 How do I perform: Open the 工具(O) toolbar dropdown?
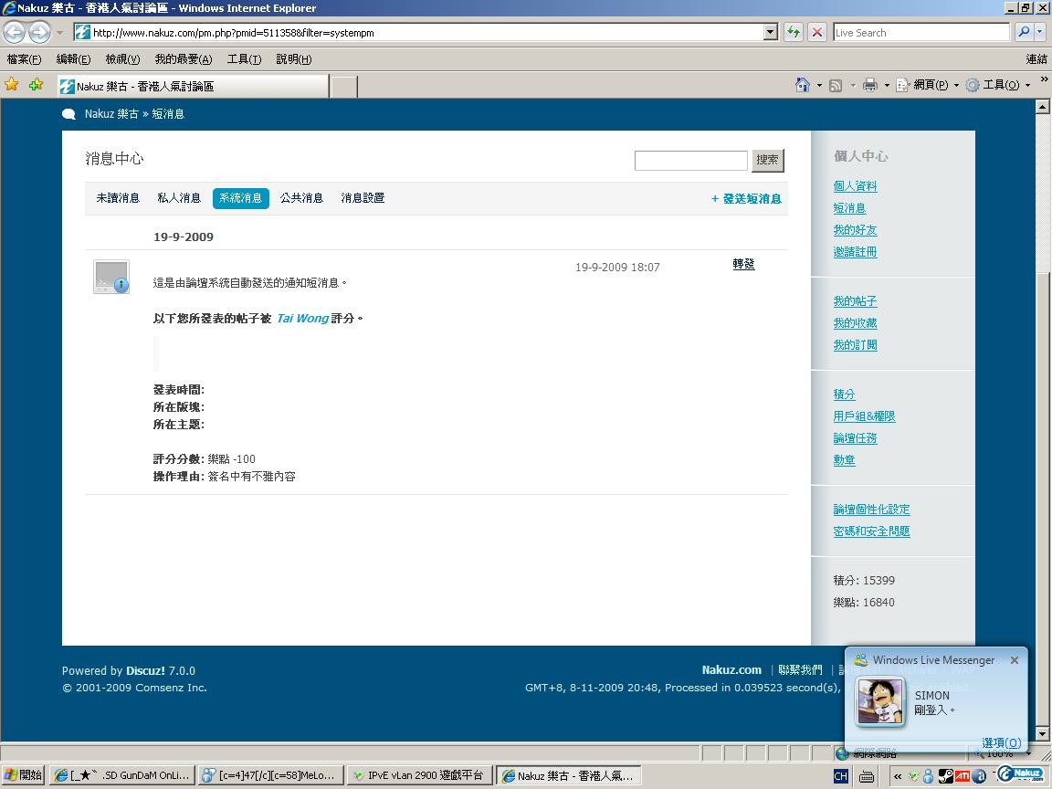point(998,85)
